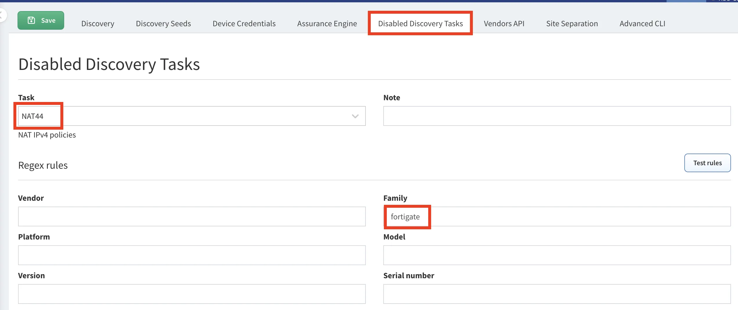
Task: Click the Platform regex input box
Action: [x=192, y=255]
